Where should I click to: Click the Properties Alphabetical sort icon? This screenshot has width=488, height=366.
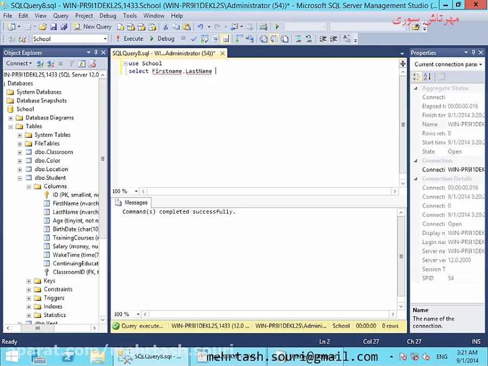[427, 76]
